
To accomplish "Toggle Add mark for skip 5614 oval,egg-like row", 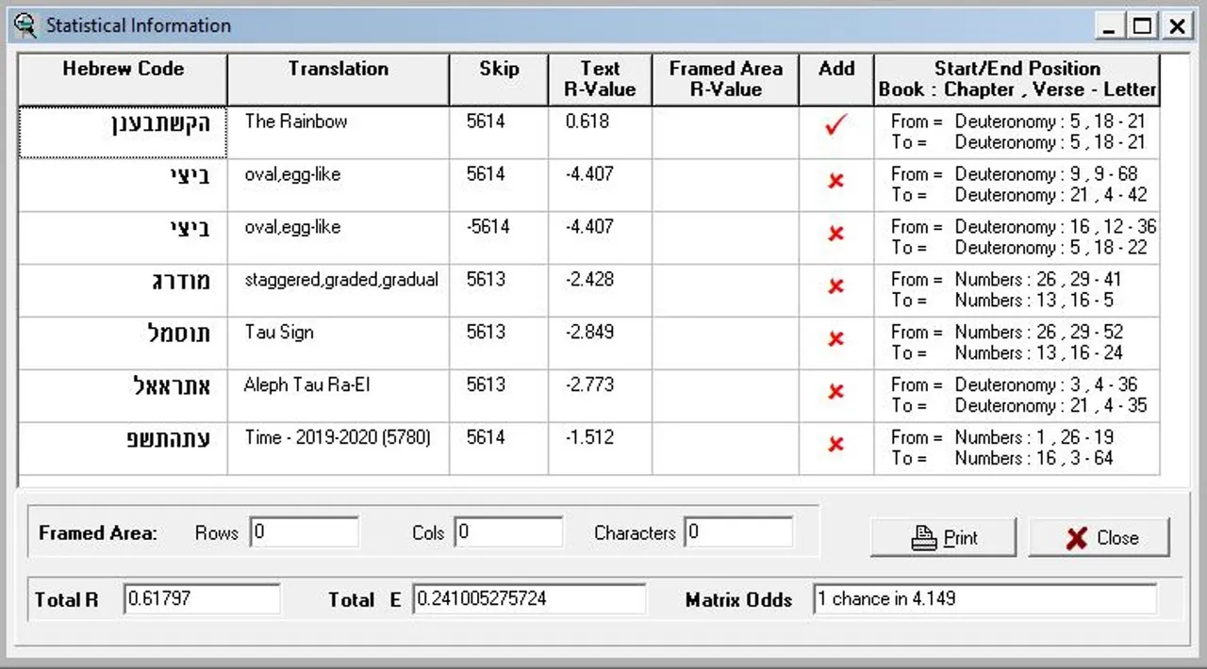I will 835,181.
